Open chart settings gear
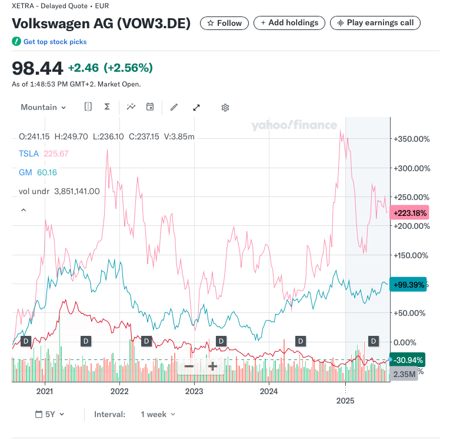This screenshot has height=440, width=450. (225, 108)
